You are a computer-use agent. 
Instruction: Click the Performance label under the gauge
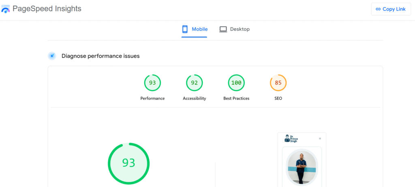pyautogui.click(x=152, y=99)
